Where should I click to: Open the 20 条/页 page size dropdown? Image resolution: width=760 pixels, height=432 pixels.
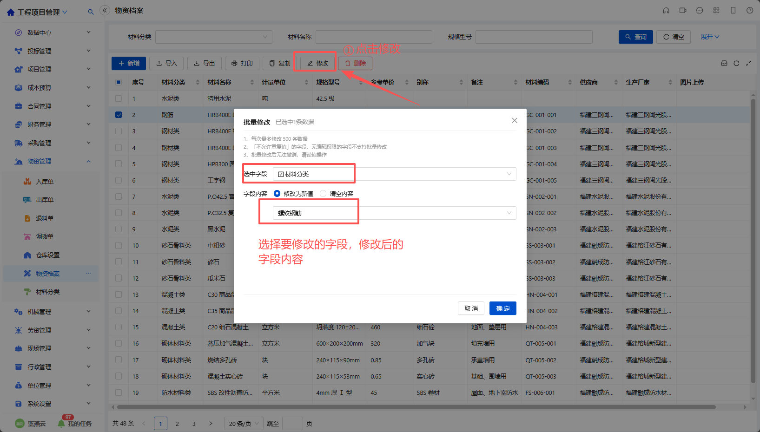click(x=244, y=424)
